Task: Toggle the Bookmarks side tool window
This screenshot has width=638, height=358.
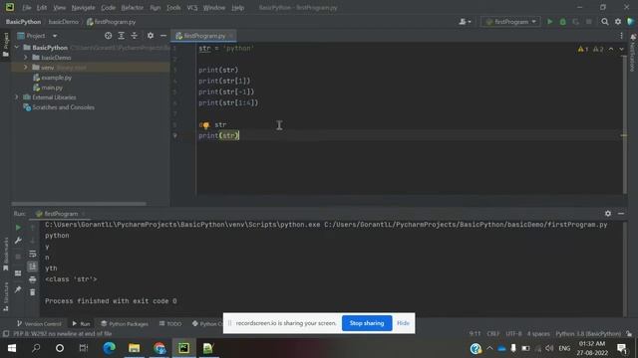Action: coord(5,255)
